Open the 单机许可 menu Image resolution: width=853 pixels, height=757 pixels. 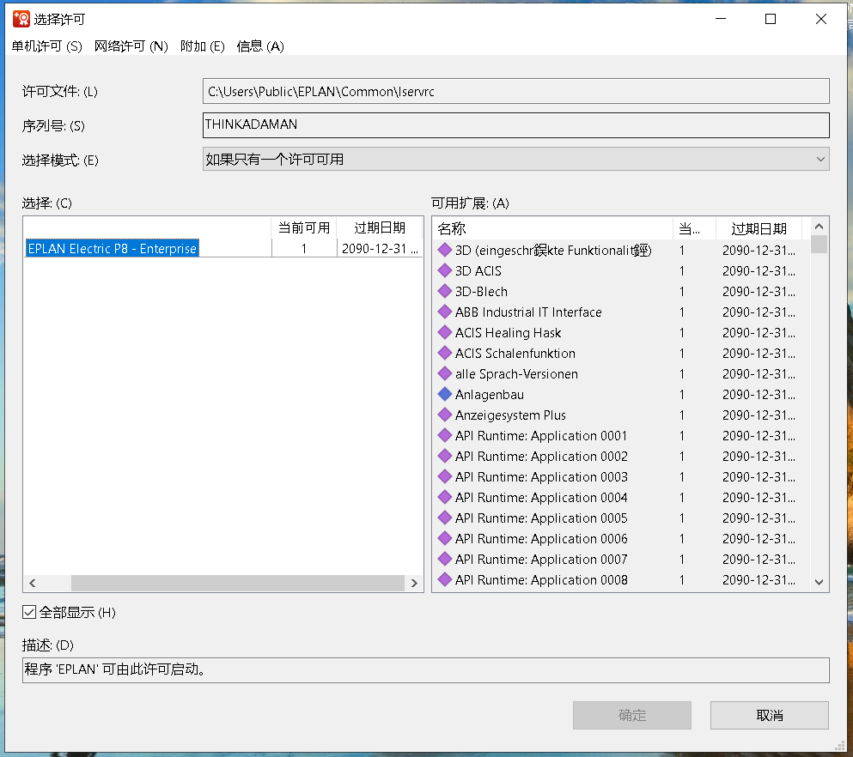tap(46, 46)
